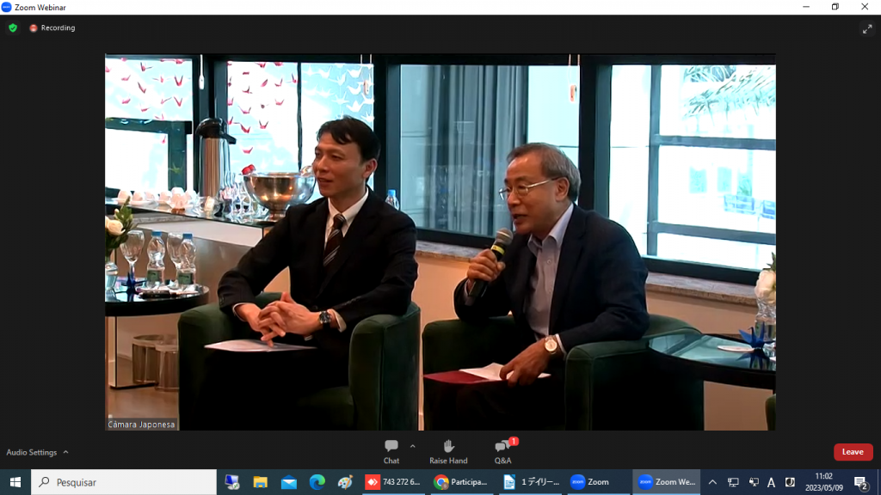This screenshot has height=495, width=881.
Task: Expand the Chat options arrow
Action: [412, 446]
